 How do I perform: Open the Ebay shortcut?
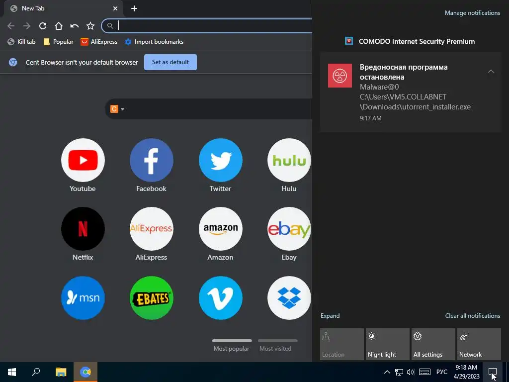point(289,229)
